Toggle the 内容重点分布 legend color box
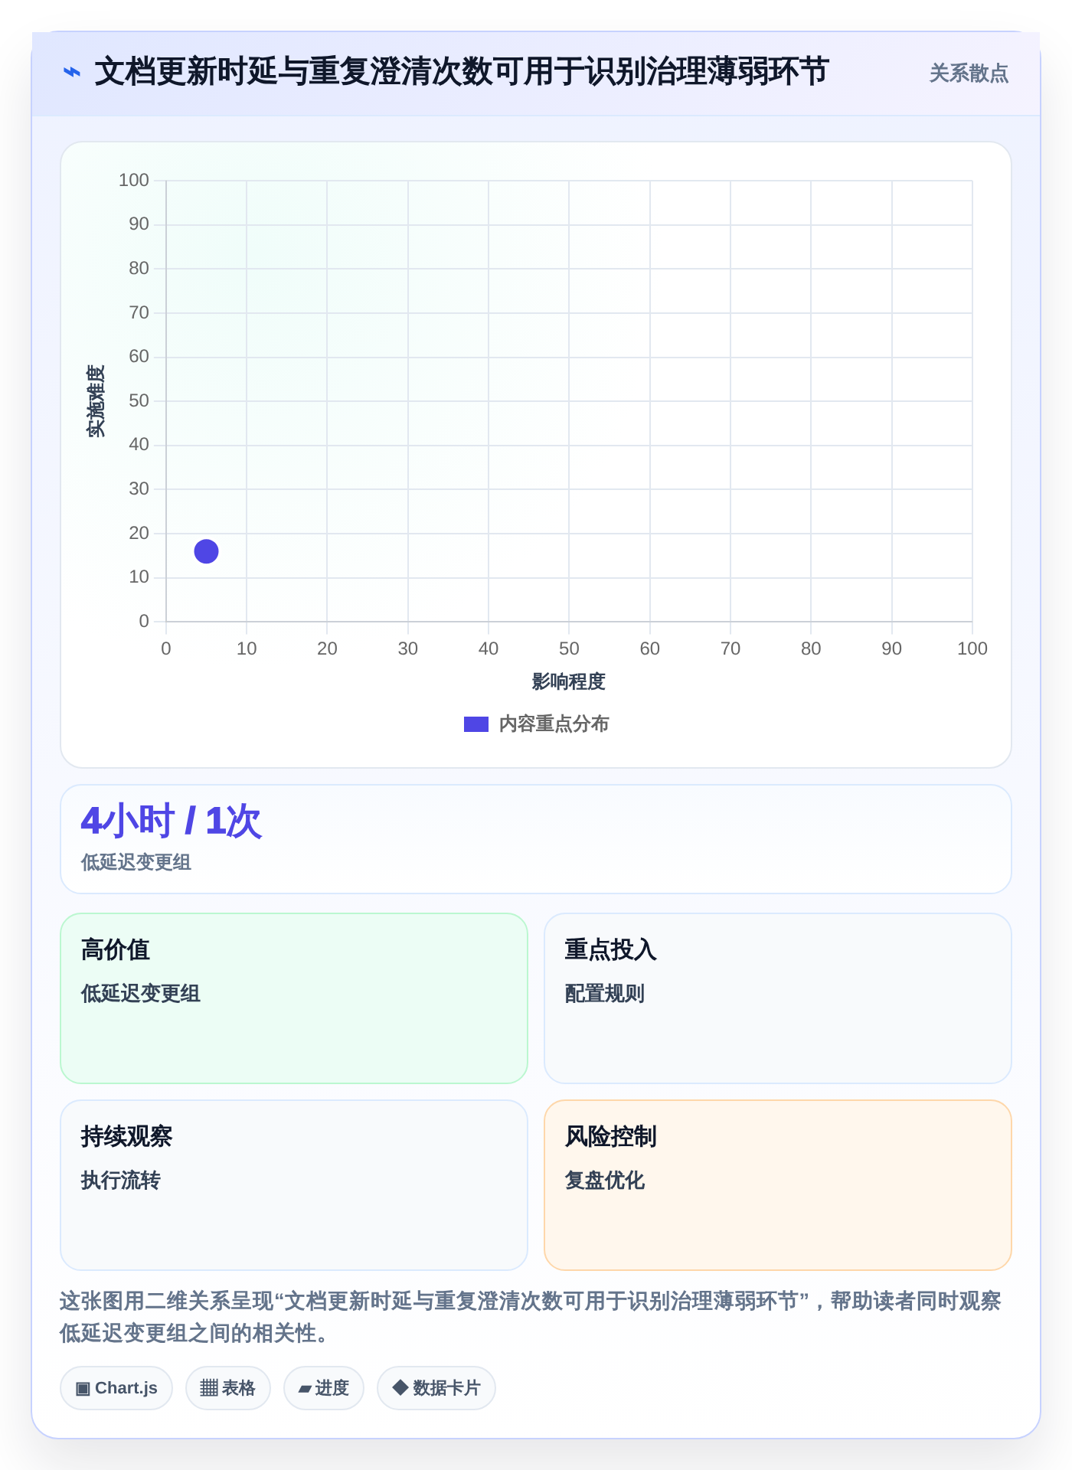This screenshot has width=1072, height=1470. (476, 724)
